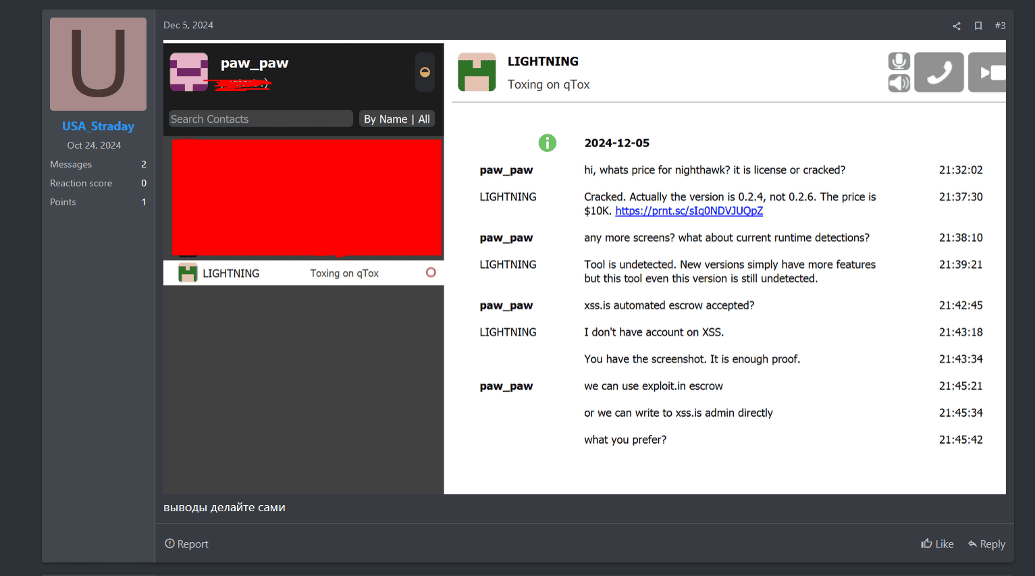Viewport: 1035px width, 576px height.
Task: Click message 'You have the screenshot. It is enough proof.'
Action: pyautogui.click(x=692, y=359)
